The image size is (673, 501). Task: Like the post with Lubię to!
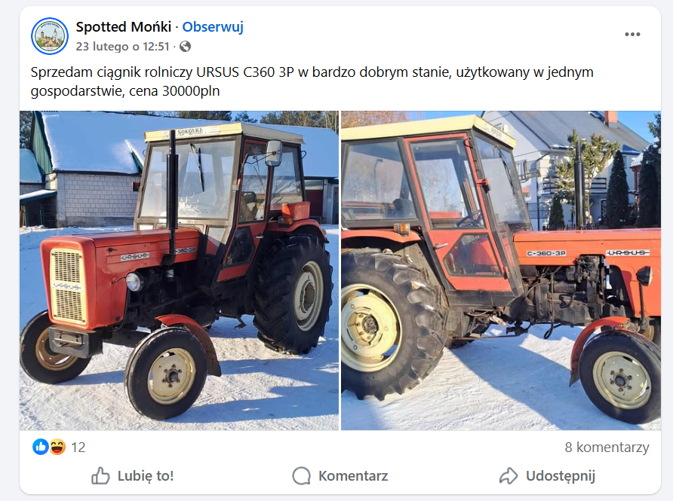click(x=133, y=475)
